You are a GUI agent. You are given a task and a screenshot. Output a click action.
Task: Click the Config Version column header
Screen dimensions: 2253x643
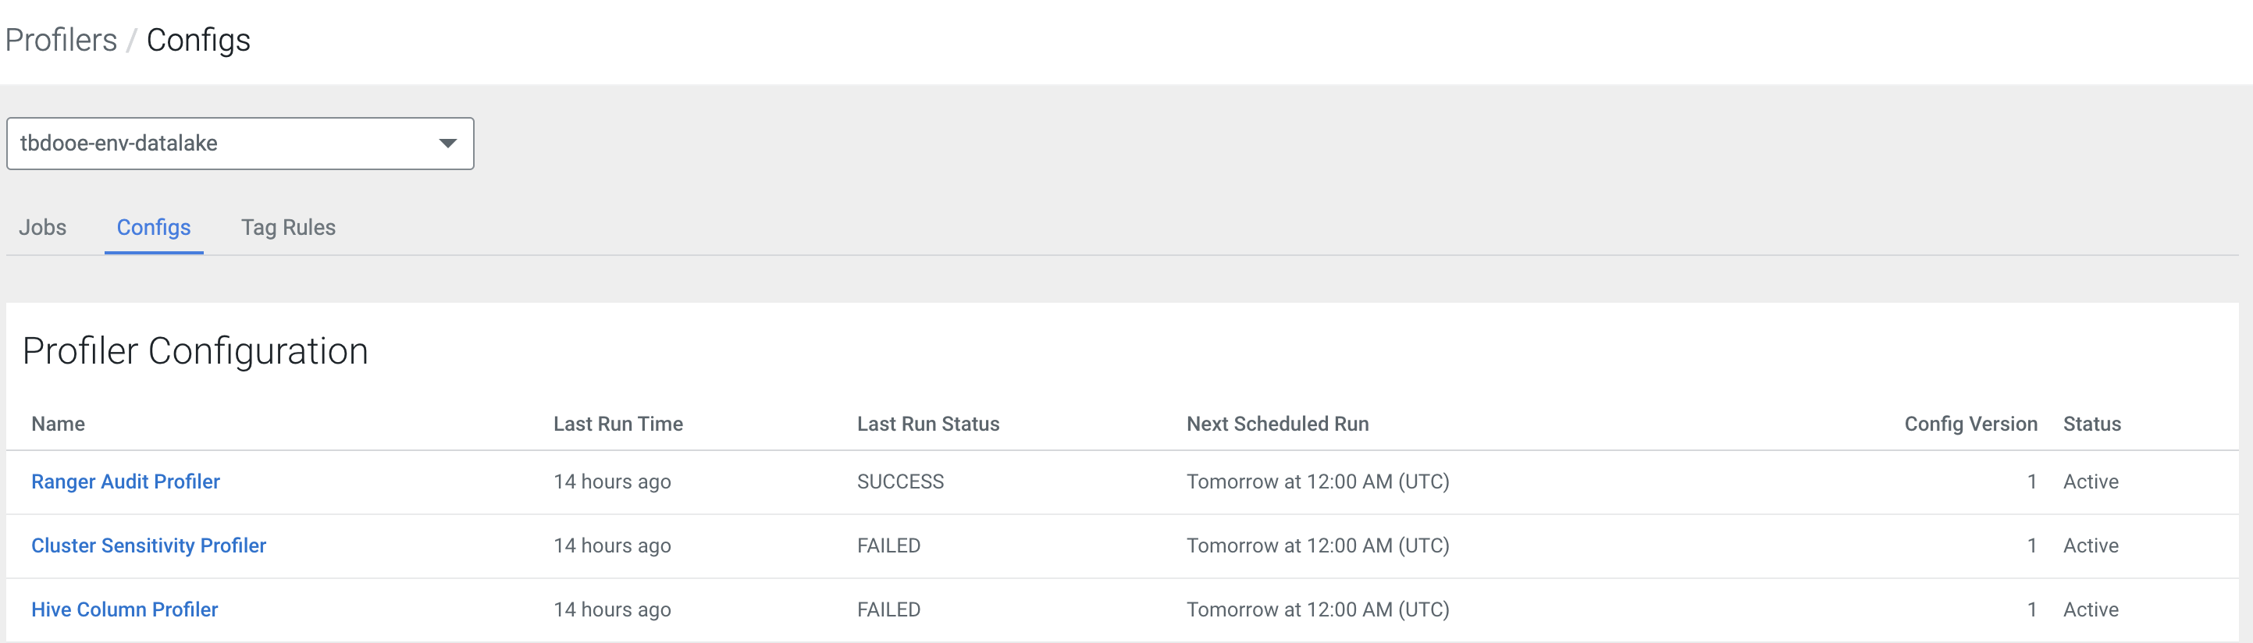coord(1970,425)
